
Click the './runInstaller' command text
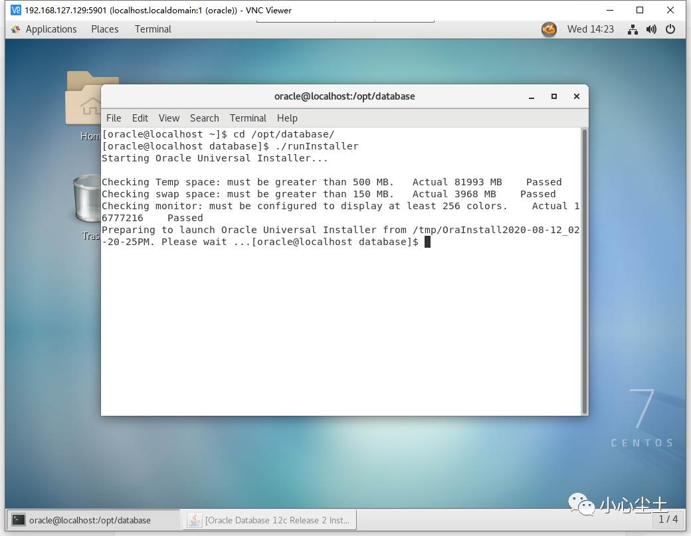pos(317,146)
